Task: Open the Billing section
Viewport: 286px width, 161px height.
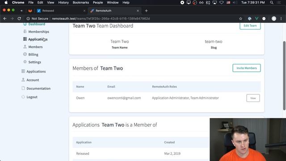Action: click(33, 55)
